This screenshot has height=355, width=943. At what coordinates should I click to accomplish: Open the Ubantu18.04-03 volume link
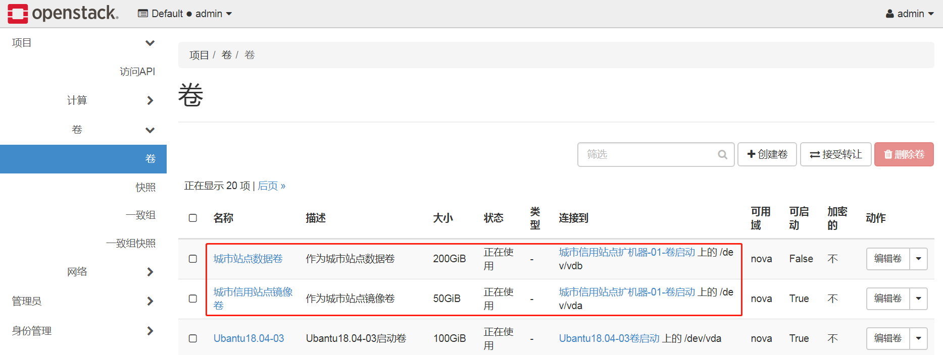point(249,338)
